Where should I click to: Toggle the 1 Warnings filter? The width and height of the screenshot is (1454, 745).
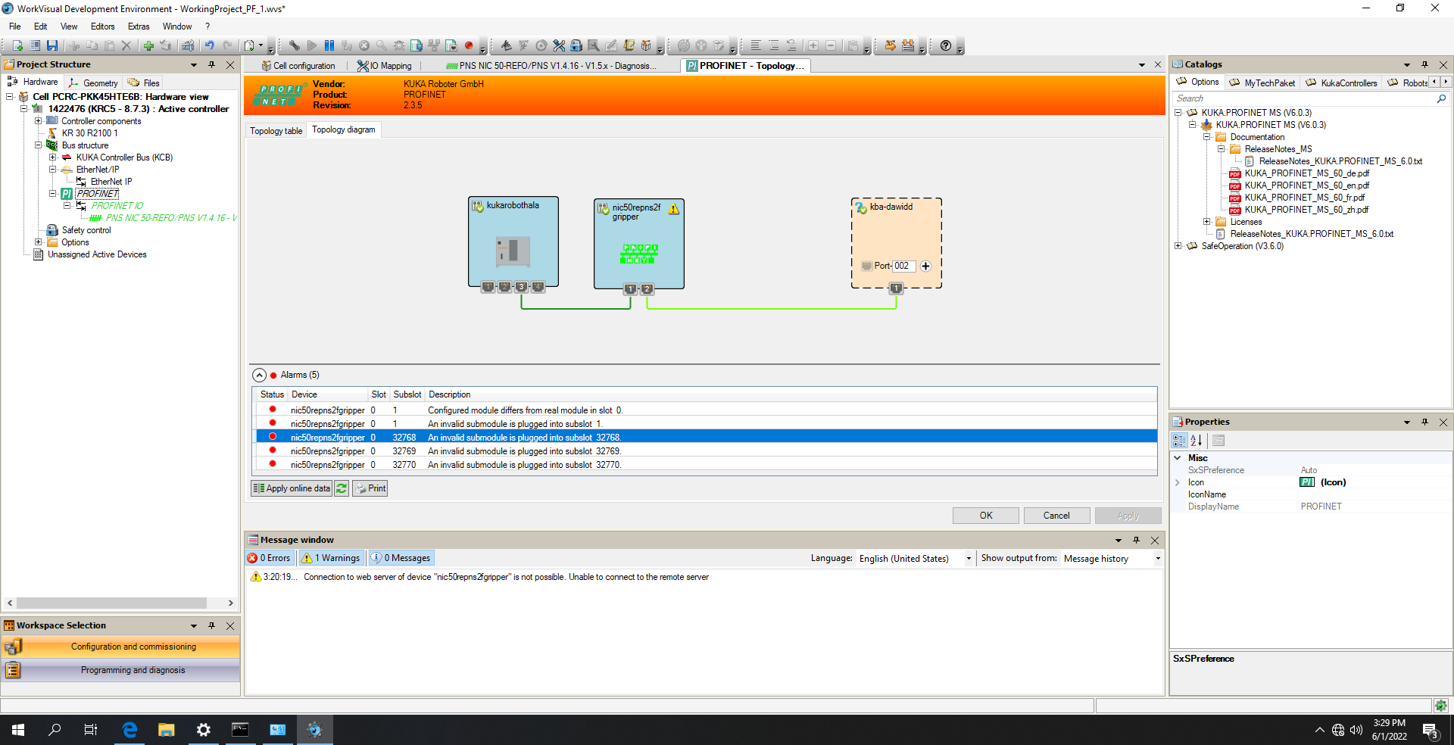click(331, 558)
